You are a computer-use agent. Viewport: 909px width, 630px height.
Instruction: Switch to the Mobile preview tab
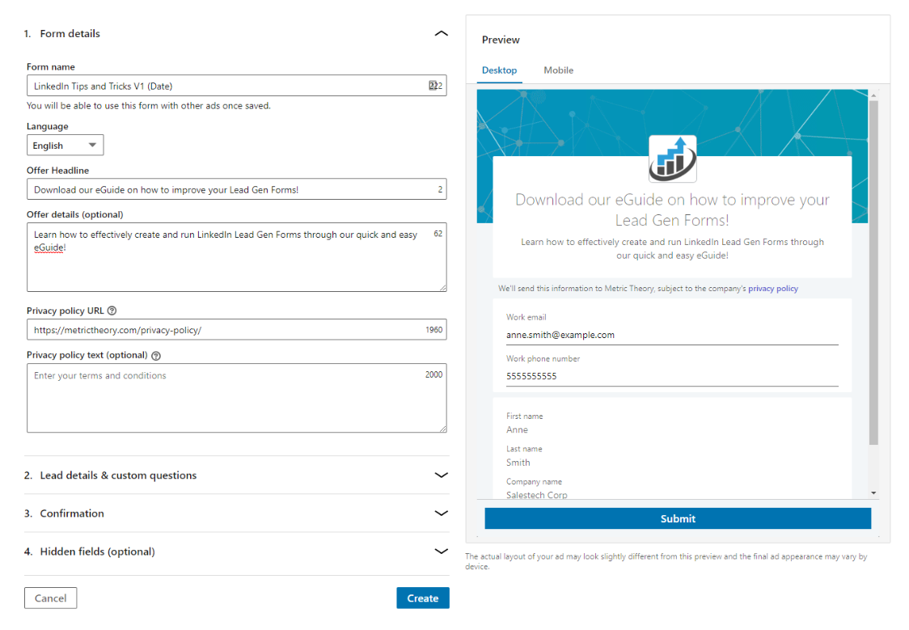(558, 70)
